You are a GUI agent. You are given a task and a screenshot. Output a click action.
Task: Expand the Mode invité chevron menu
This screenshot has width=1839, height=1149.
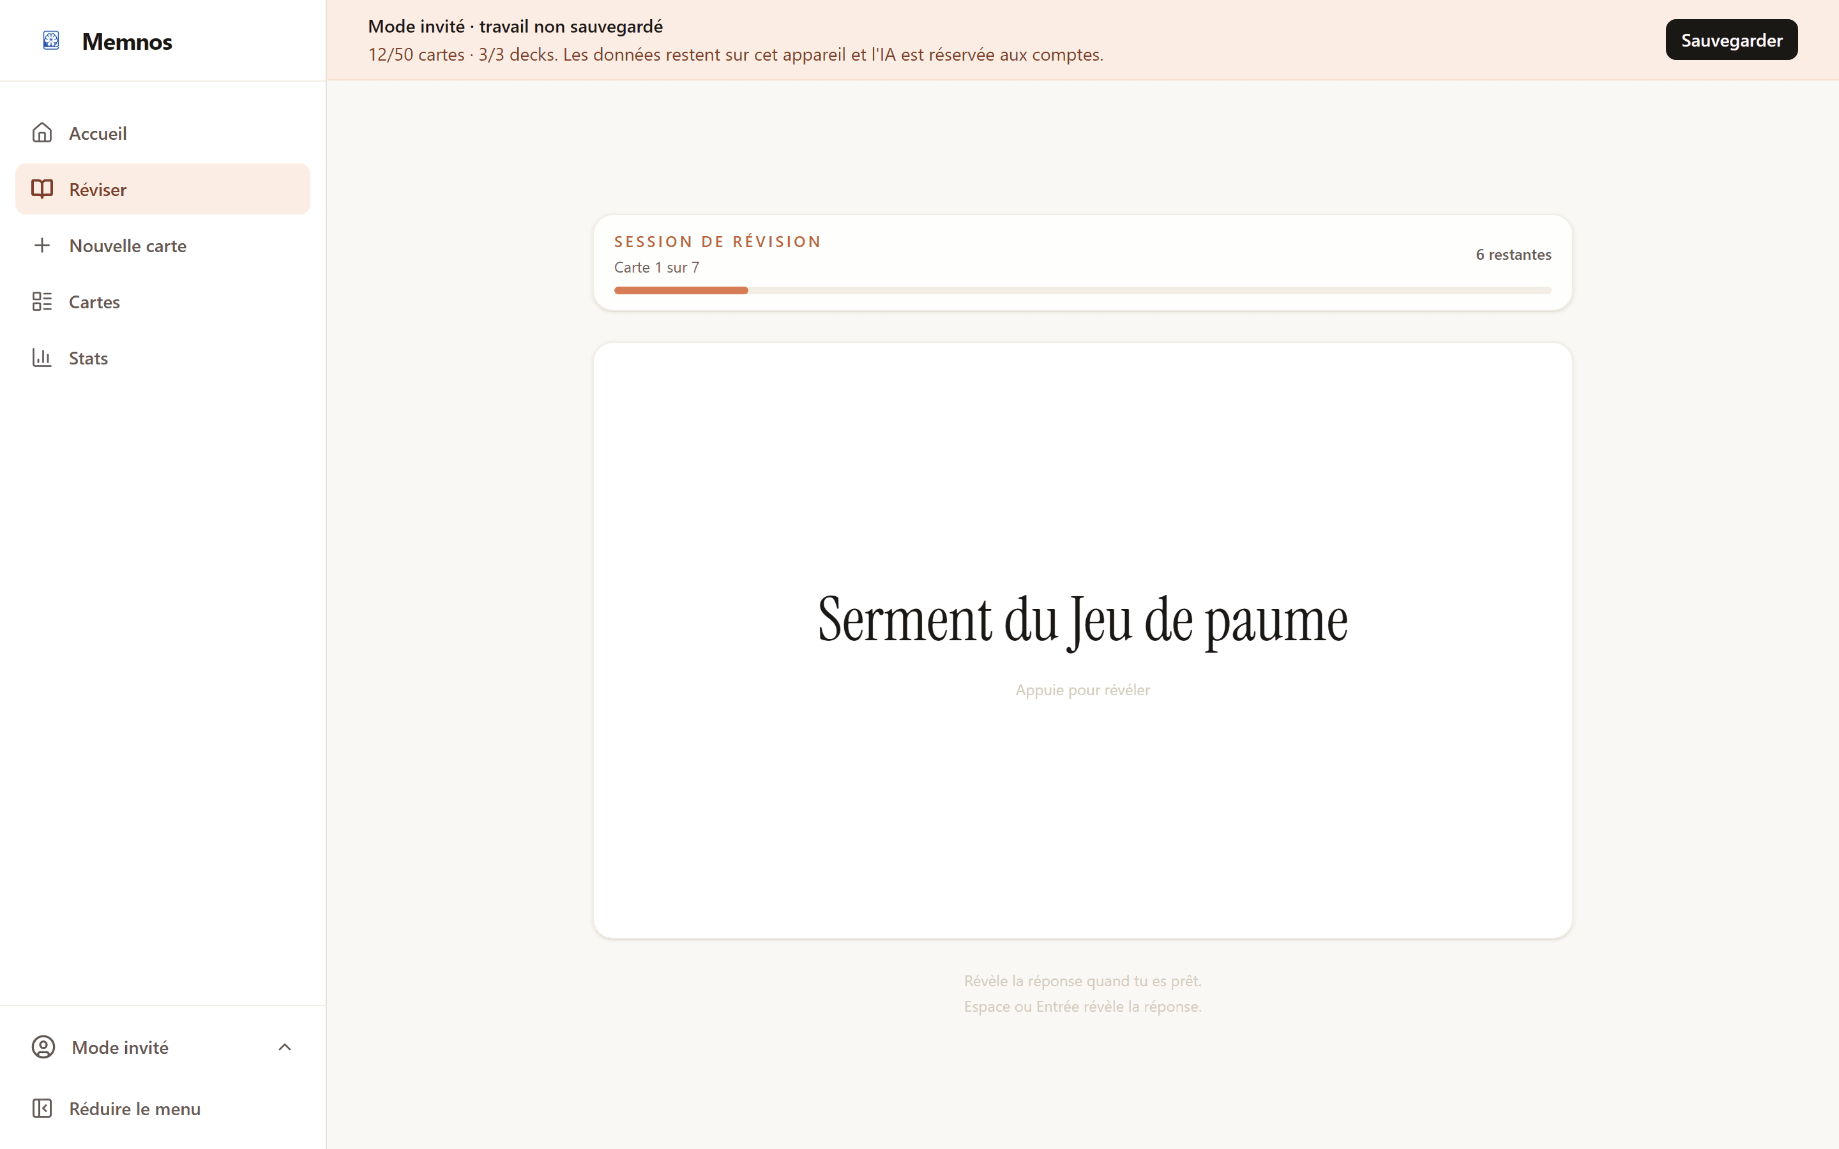click(x=285, y=1047)
